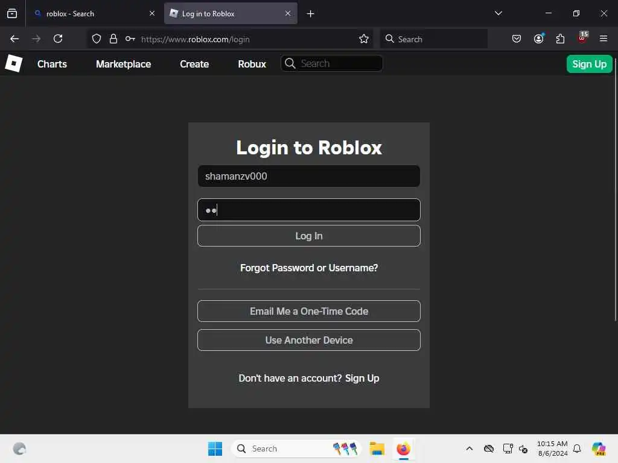Launch the Copilot taskbar icon
This screenshot has width=618, height=463.
coord(599,449)
